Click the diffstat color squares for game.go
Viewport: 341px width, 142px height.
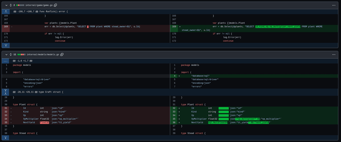pyautogui.click(x=20, y=5)
